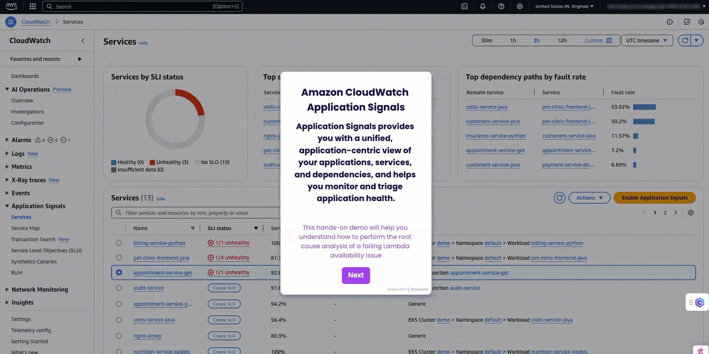Open Service Map in the sidebar
The image size is (709, 354).
click(x=25, y=228)
